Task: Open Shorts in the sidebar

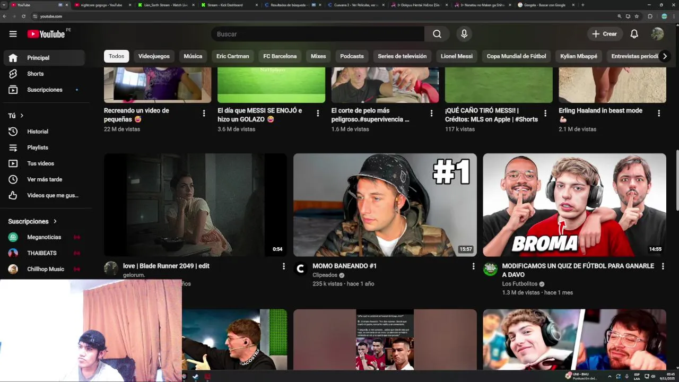Action: 43,74
